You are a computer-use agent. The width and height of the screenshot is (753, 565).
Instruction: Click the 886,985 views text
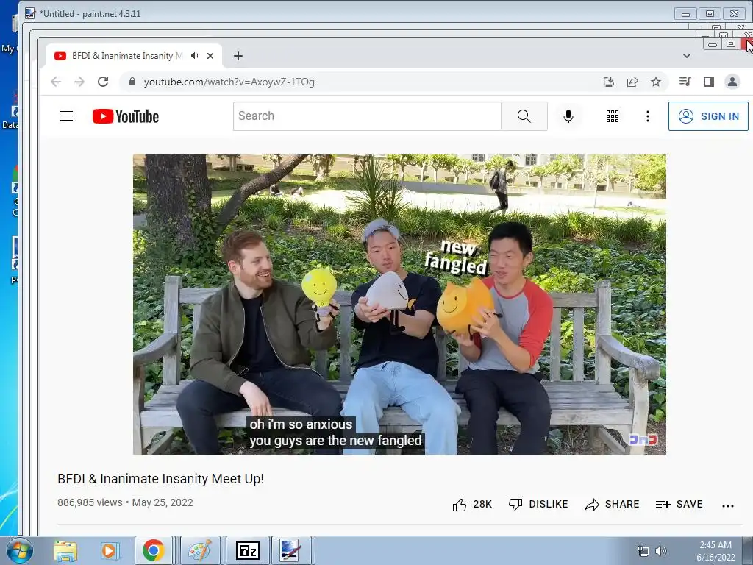90,502
